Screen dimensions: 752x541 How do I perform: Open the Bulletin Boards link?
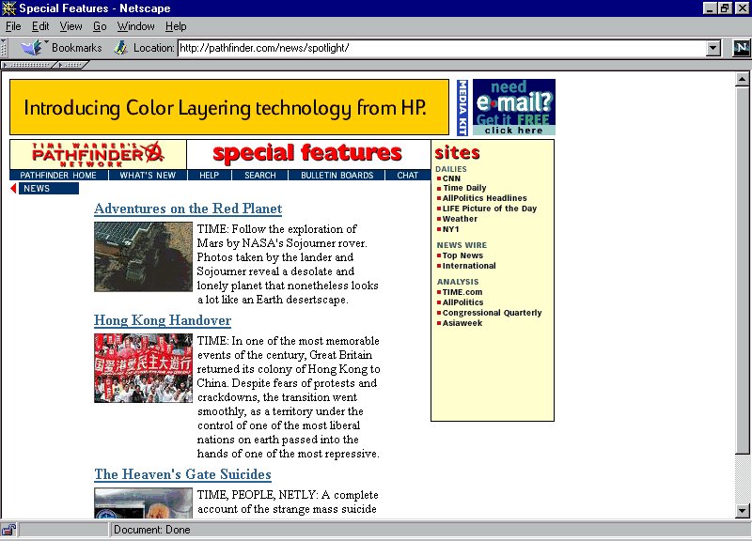(x=337, y=176)
